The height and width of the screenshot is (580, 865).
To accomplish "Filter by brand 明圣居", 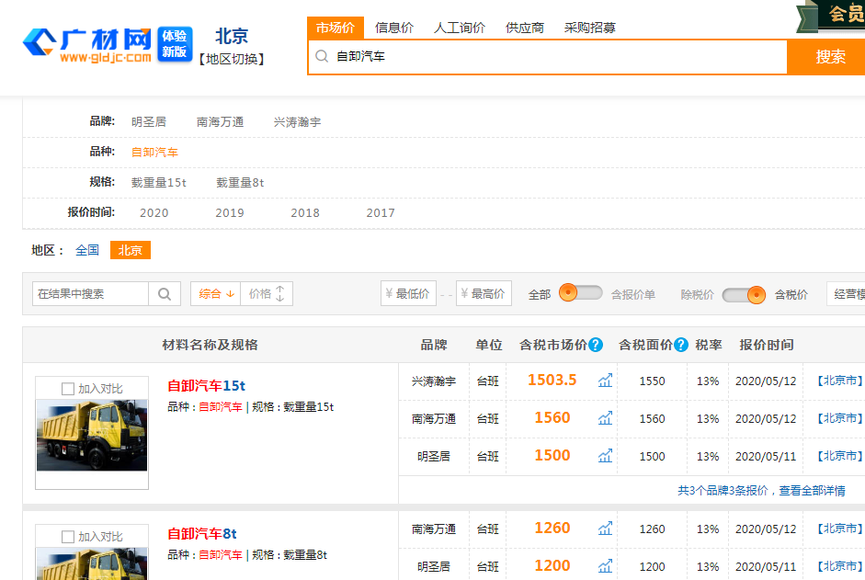I will [149, 122].
